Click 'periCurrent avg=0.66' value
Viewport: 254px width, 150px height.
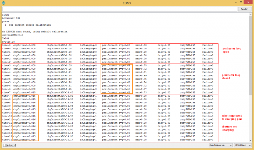116,89
